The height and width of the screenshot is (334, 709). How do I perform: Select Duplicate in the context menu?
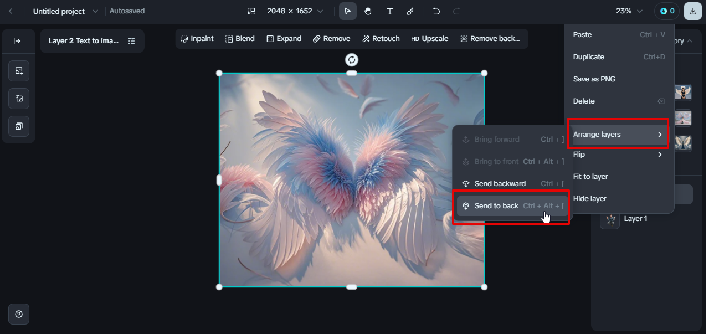pos(619,56)
